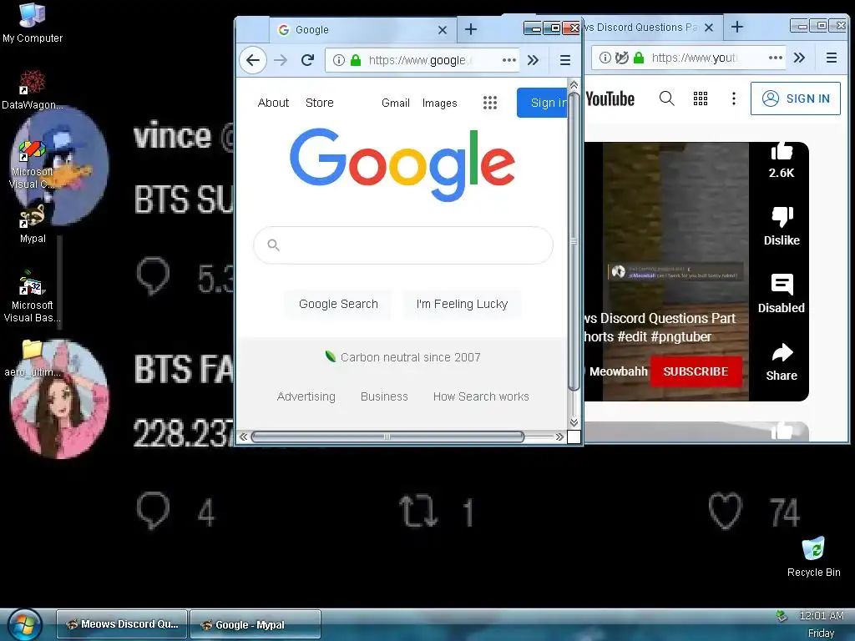Viewport: 855px width, 641px height.
Task: Switch to Google - Mypal taskbar button
Action: coord(255,624)
